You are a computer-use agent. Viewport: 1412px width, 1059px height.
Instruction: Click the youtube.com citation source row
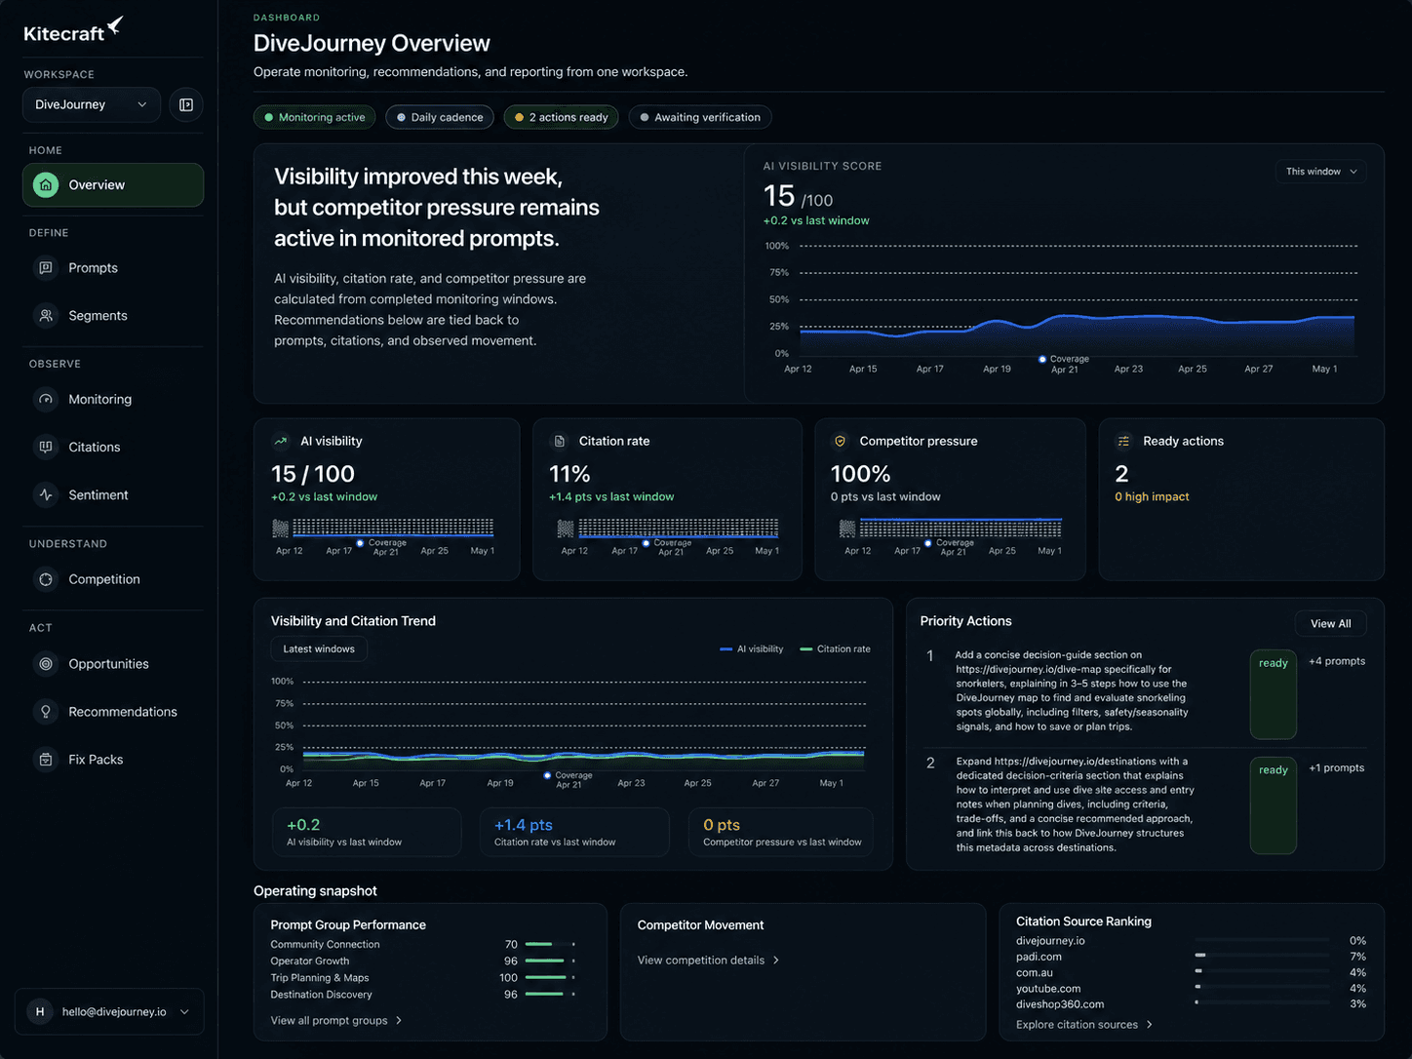pos(1191,989)
